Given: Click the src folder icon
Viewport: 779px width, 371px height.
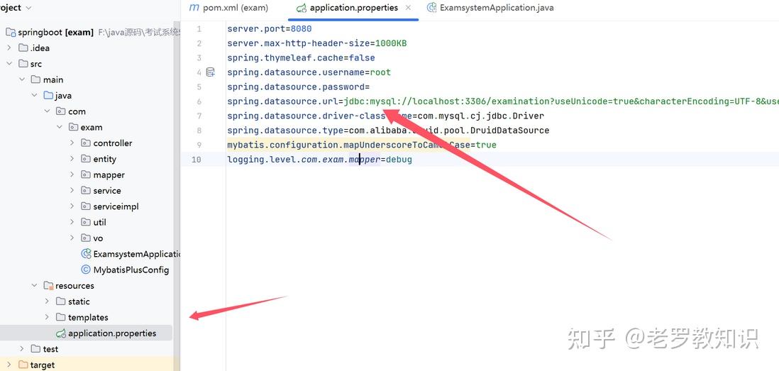Looking at the screenshot, I should (x=23, y=64).
